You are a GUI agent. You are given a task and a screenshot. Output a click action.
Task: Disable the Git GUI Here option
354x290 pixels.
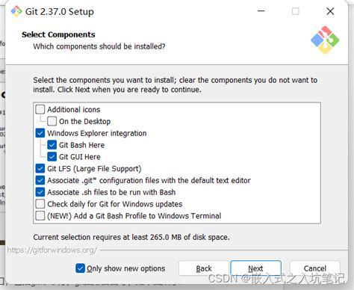[52, 157]
